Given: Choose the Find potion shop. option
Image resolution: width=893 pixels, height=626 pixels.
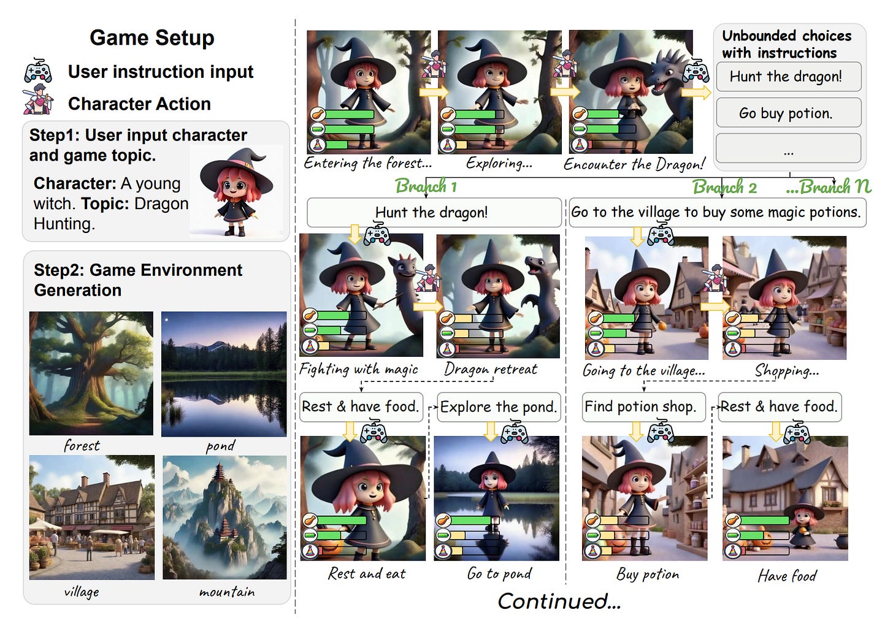Looking at the screenshot, I should (643, 407).
